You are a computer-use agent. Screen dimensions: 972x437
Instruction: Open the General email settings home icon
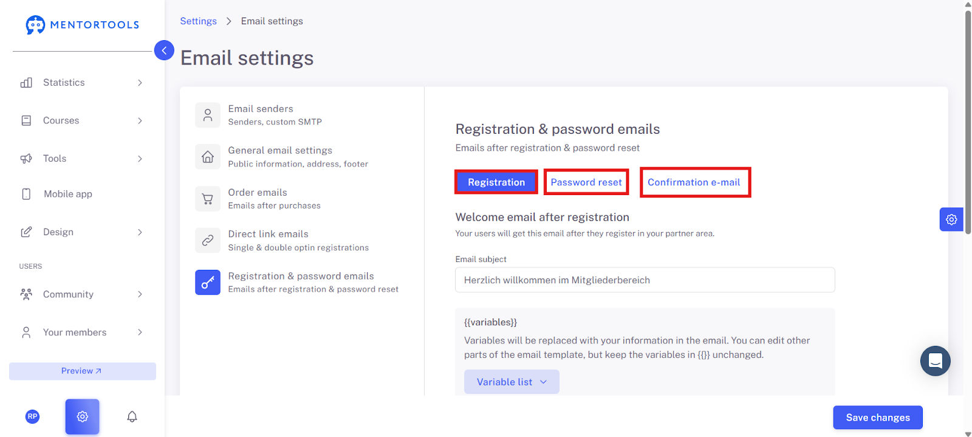[x=208, y=157]
